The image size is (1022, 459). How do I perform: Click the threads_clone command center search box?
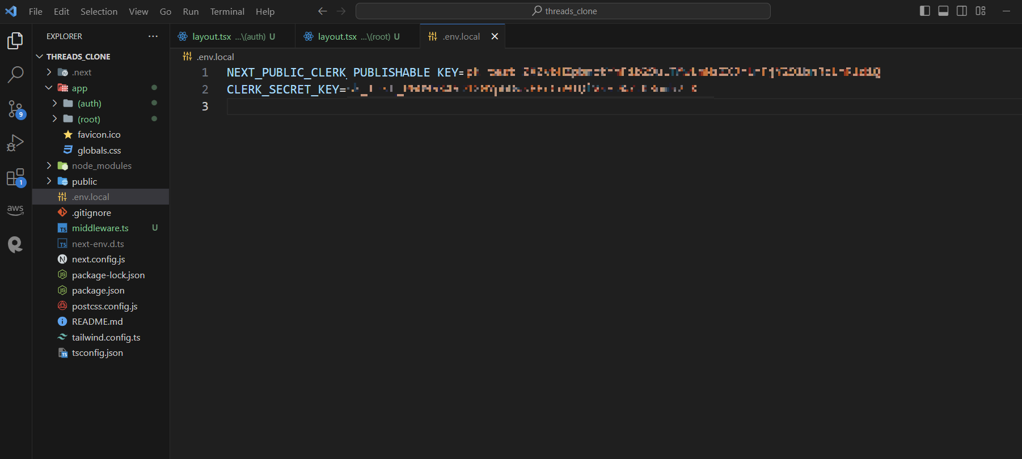pos(563,11)
